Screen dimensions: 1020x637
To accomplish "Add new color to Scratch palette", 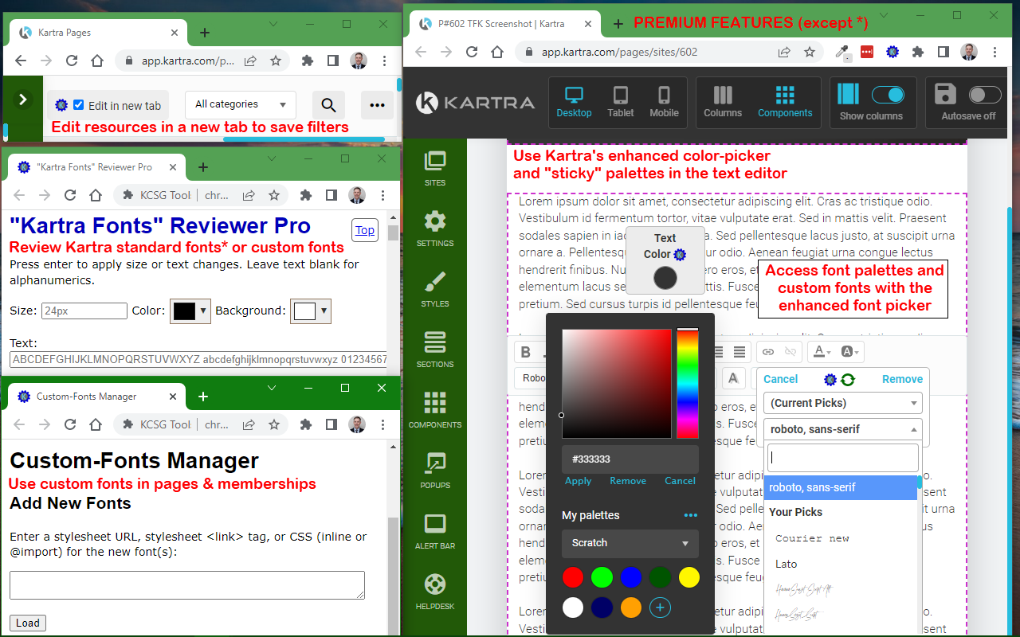I will [x=660, y=608].
